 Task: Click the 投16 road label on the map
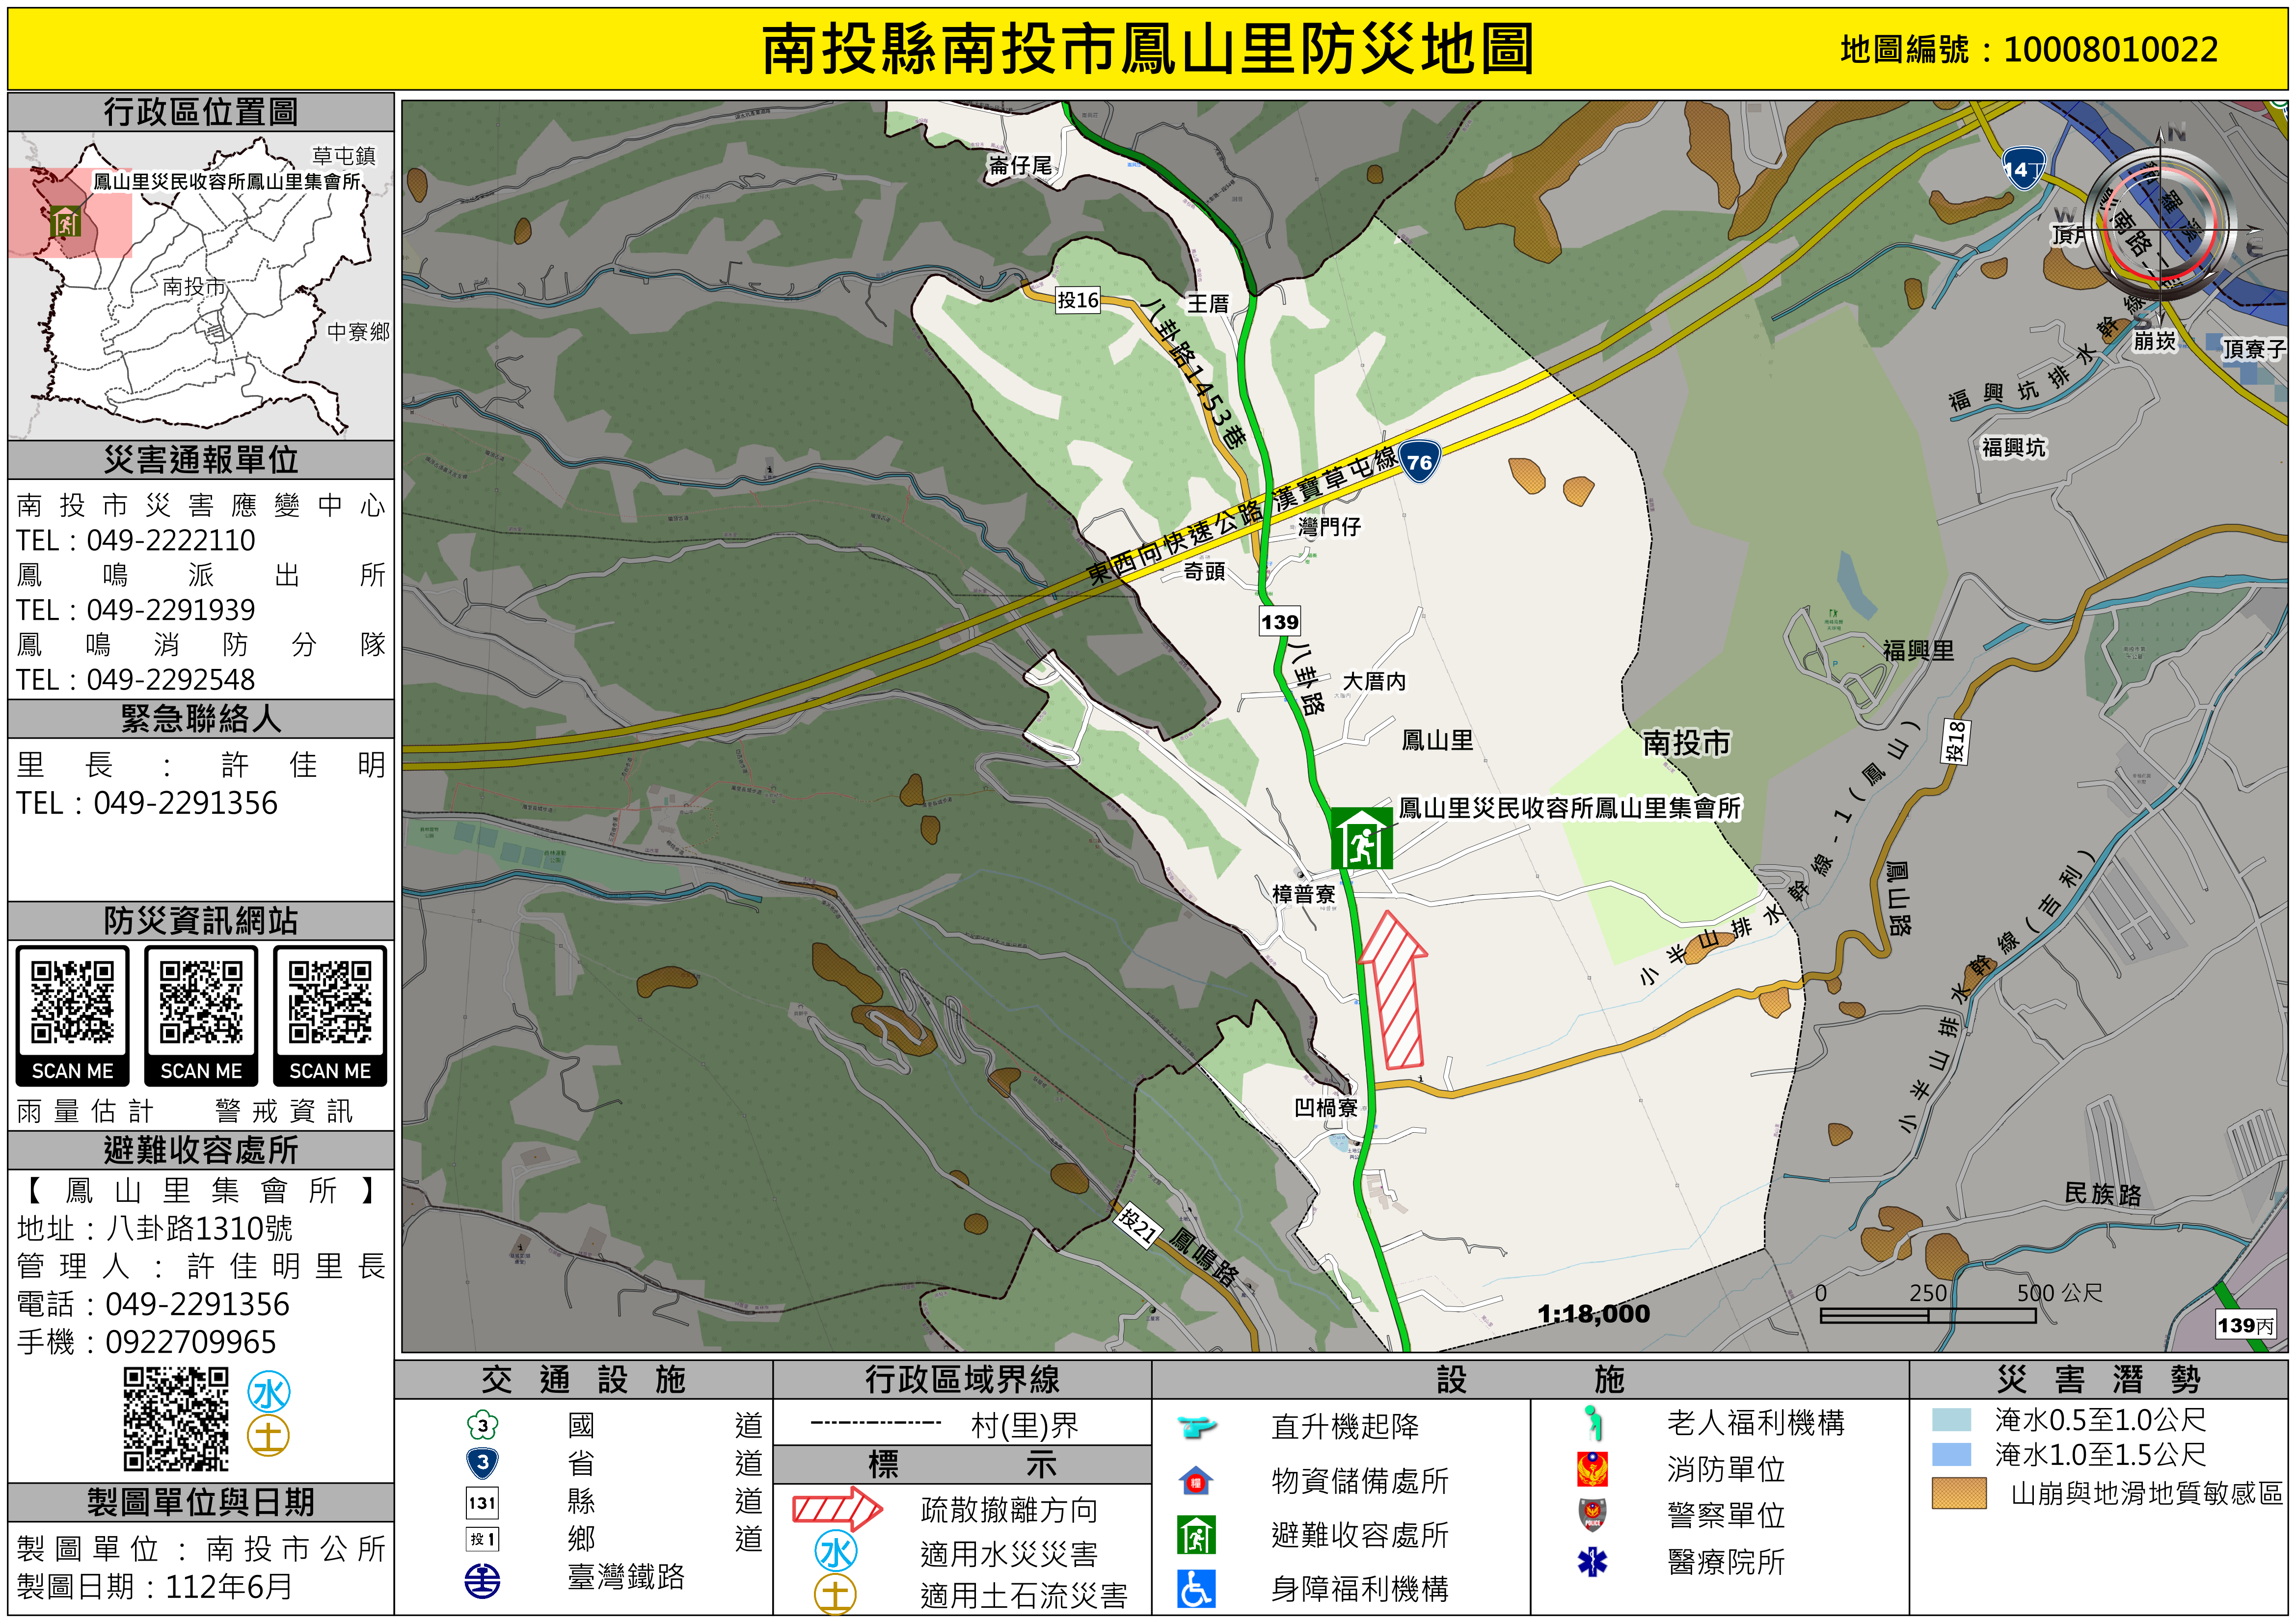coord(1078,300)
